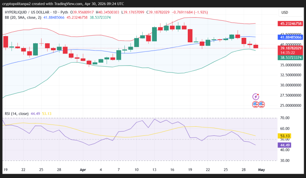Image resolution: width=306 pixels, height=178 pixels.
Task: Click the May label on time axis
Action: pyautogui.click(x=261, y=170)
